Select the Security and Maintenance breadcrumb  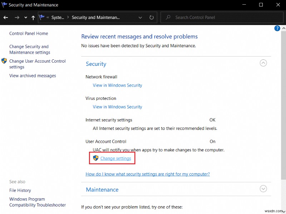(95, 17)
